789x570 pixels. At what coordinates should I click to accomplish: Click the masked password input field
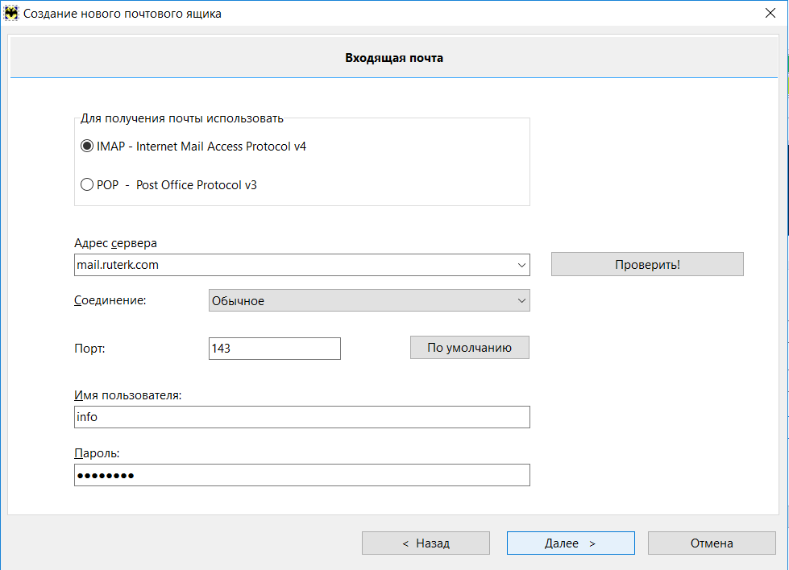click(x=301, y=475)
